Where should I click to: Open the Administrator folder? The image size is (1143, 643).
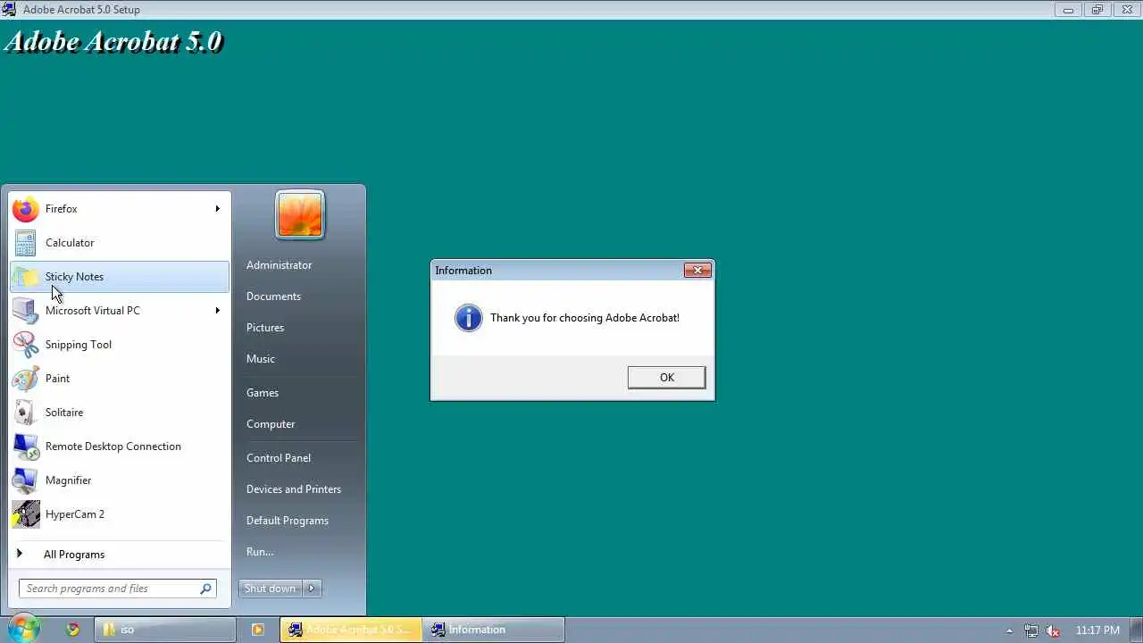(279, 265)
